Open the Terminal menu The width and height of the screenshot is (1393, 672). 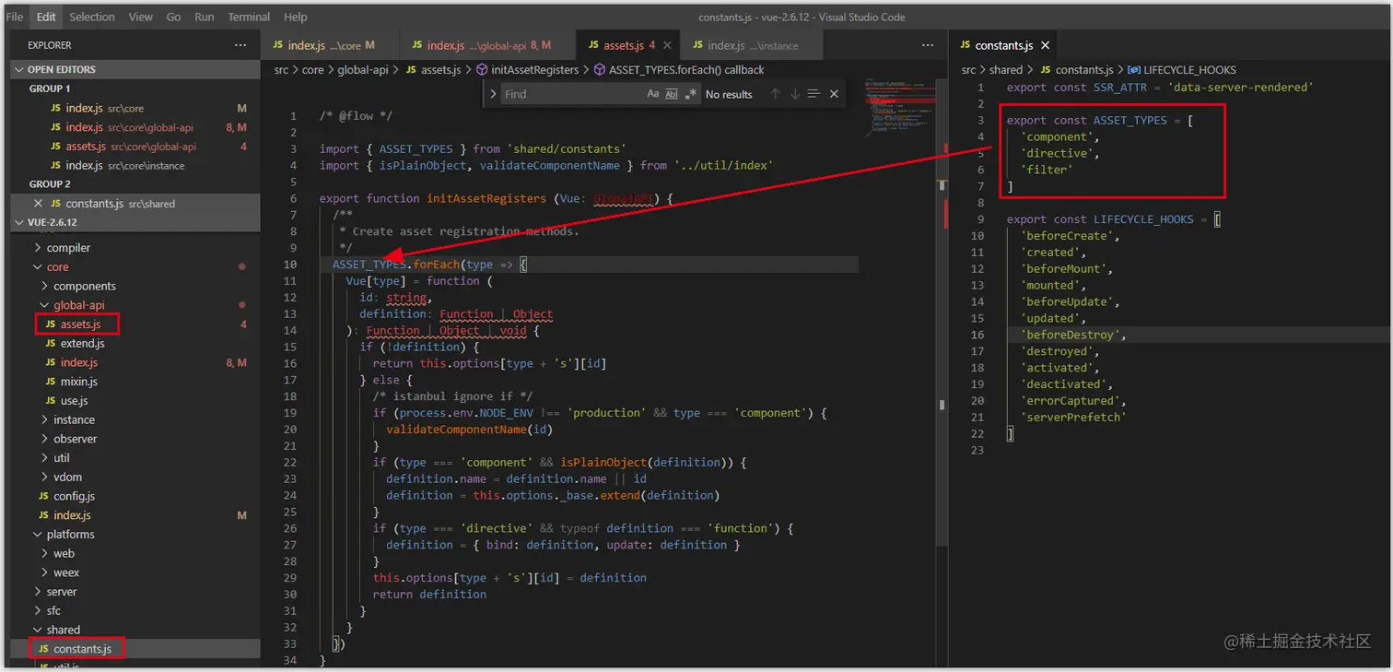249,17
